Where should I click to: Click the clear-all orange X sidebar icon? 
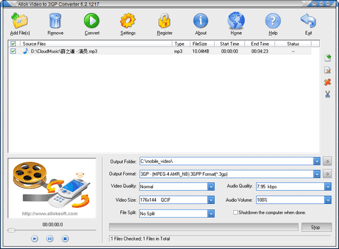coord(328,82)
